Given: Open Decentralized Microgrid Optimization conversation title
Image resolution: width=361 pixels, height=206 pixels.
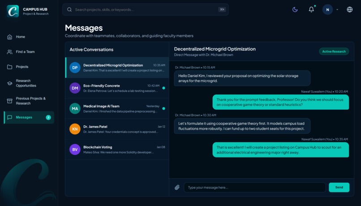Looking at the screenshot, I should click(113, 65).
